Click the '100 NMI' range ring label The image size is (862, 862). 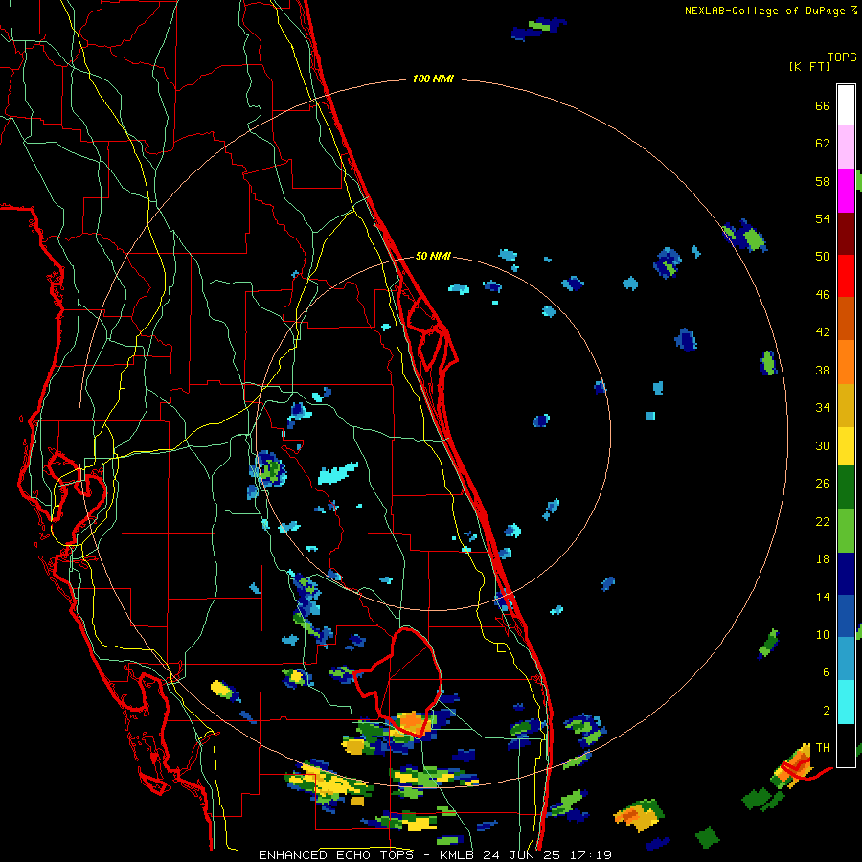433,79
